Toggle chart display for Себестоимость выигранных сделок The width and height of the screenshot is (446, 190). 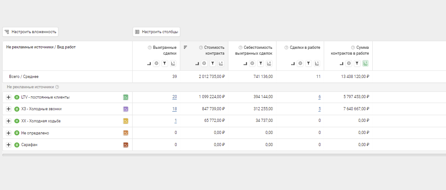pyautogui.click(x=268, y=64)
